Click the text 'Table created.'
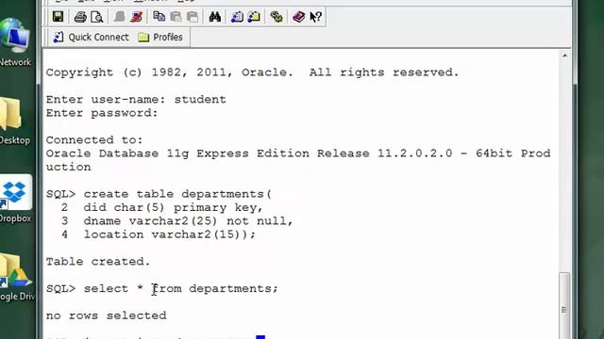This screenshot has width=604, height=339. (98, 262)
